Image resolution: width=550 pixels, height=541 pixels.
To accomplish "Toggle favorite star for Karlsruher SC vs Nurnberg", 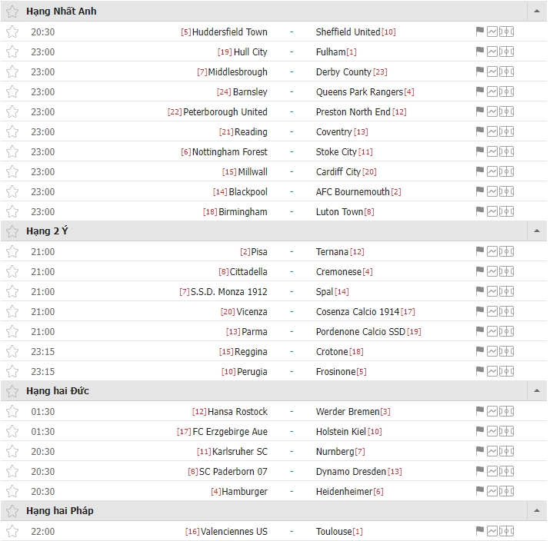I will pos(12,451).
